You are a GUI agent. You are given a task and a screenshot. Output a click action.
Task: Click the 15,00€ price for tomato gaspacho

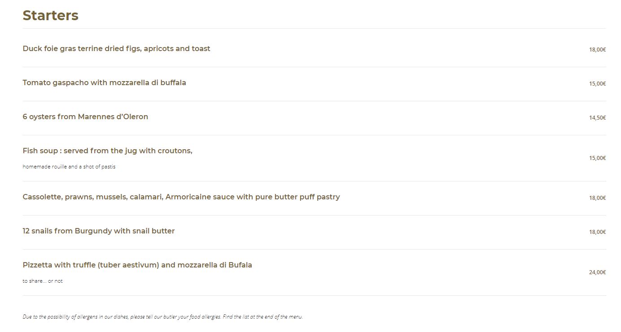597,84
